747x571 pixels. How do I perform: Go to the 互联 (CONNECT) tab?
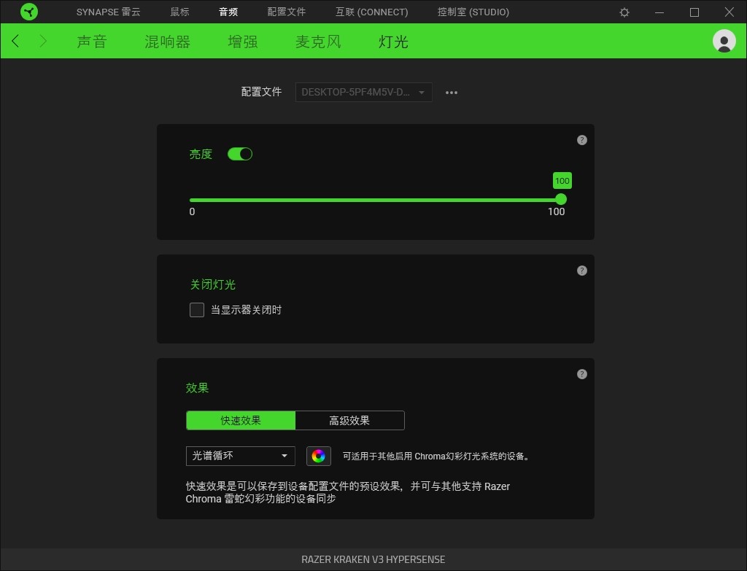click(371, 12)
